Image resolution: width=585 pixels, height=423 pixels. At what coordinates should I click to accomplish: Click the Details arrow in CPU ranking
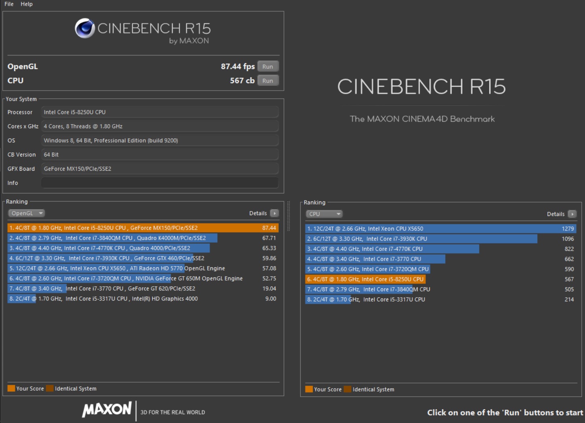pyautogui.click(x=572, y=214)
